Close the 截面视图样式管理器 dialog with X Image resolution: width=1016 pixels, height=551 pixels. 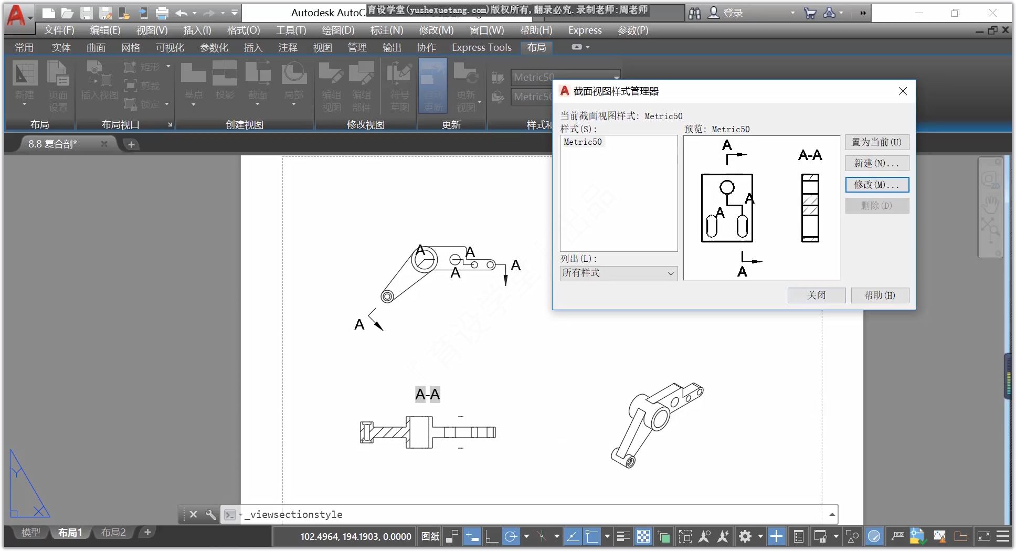(x=903, y=91)
